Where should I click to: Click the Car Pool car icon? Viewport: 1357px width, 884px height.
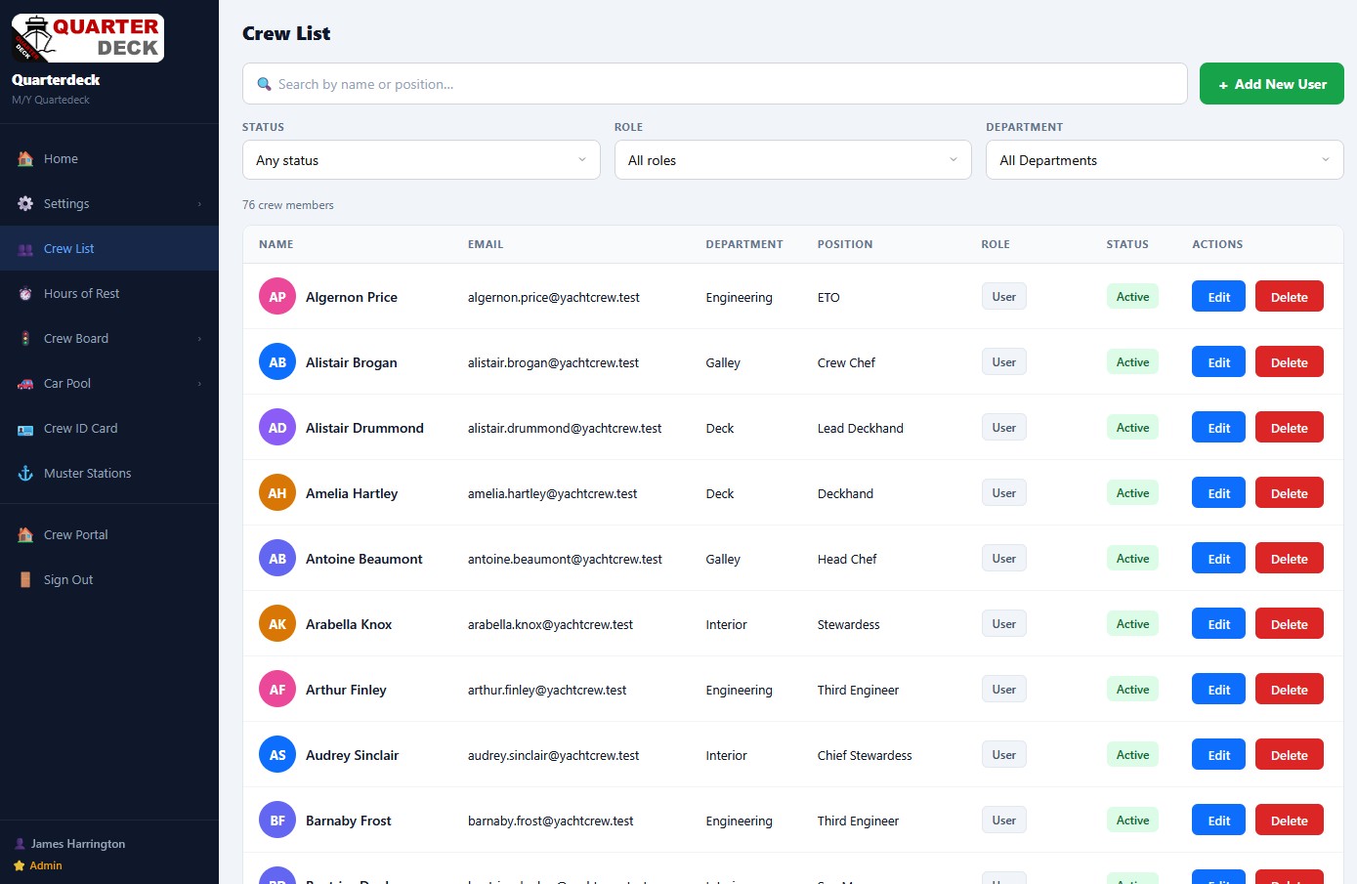pos(25,383)
